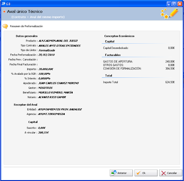
Task: Select product value A.N.F.ADMON.AVAL DEL JUEGO
Action: coord(58,41)
